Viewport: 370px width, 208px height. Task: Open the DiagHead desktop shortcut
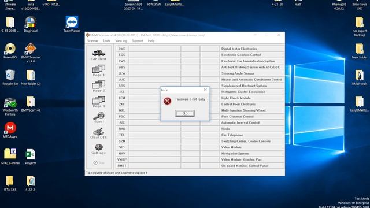click(31, 24)
